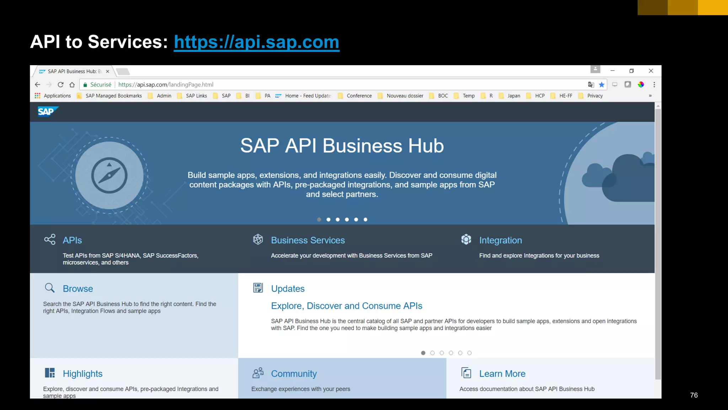The width and height of the screenshot is (728, 410).
Task: Click the cast screen extension icon
Action: tap(615, 84)
